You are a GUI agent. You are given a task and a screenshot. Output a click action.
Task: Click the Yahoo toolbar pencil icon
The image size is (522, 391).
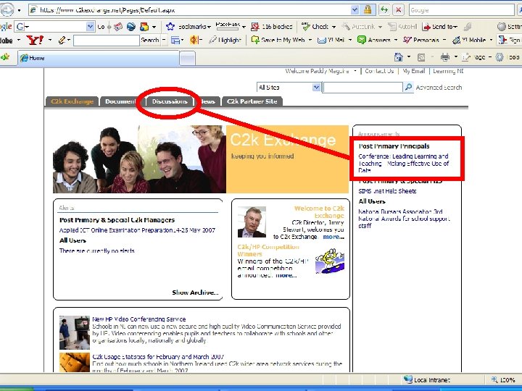point(62,41)
